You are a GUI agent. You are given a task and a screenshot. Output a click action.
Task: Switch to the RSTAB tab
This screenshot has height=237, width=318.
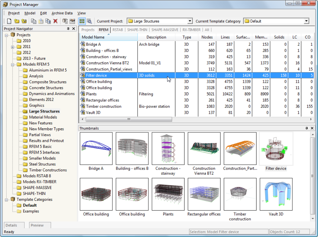118,30
